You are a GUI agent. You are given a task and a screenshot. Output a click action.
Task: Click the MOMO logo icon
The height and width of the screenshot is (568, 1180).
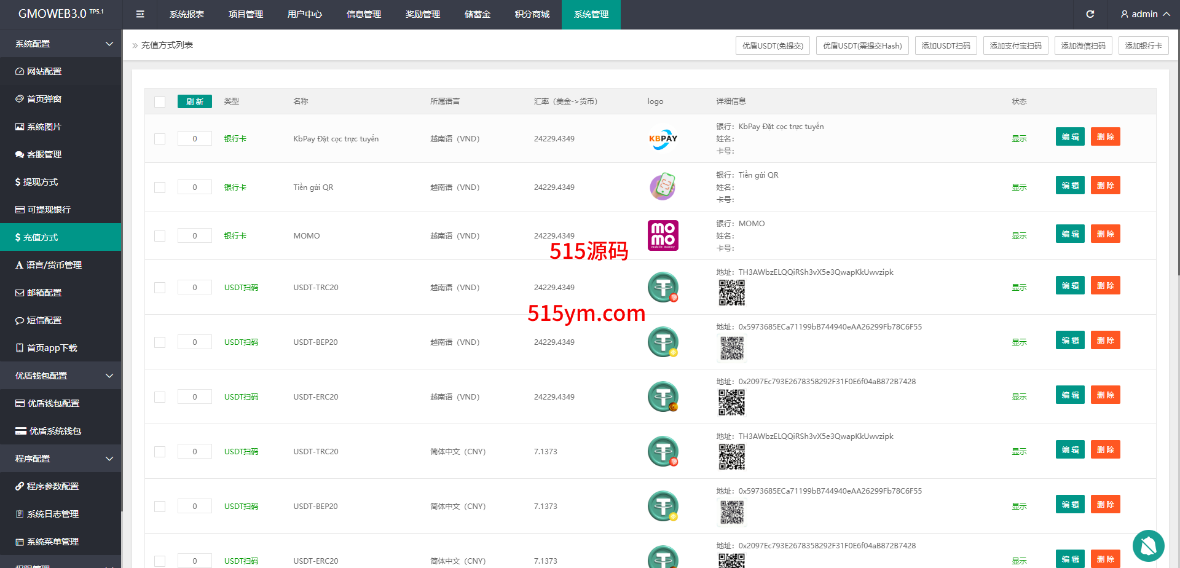(663, 235)
